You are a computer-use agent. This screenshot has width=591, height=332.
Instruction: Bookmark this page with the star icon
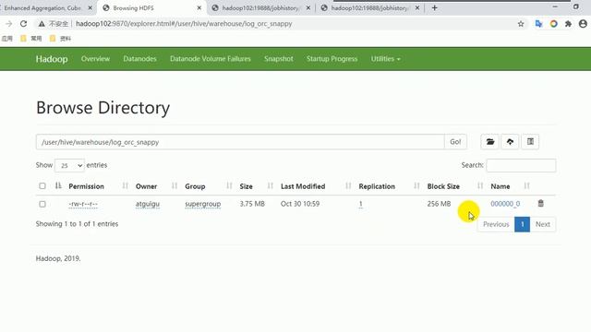(x=521, y=24)
